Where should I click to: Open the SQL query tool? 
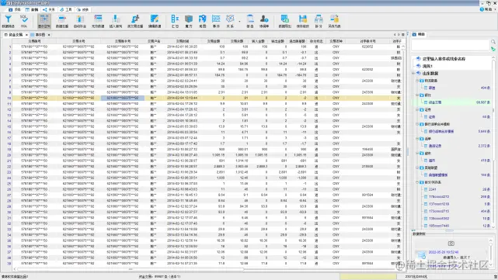[24, 21]
